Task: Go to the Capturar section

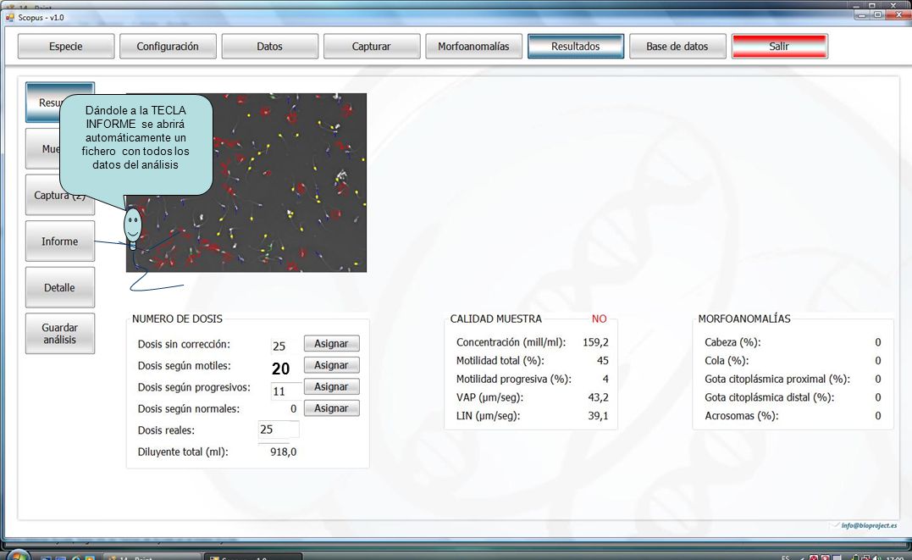Action: pos(372,47)
